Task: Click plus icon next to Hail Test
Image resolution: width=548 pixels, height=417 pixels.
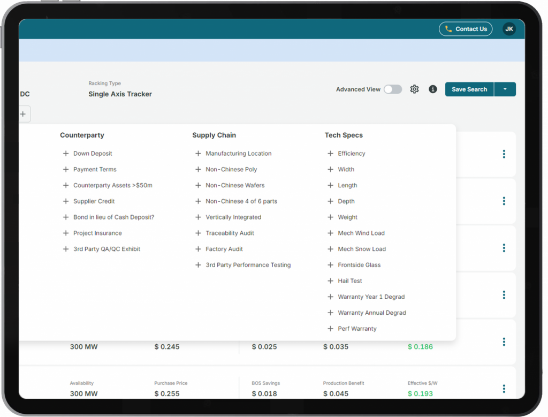Action: pyautogui.click(x=331, y=281)
